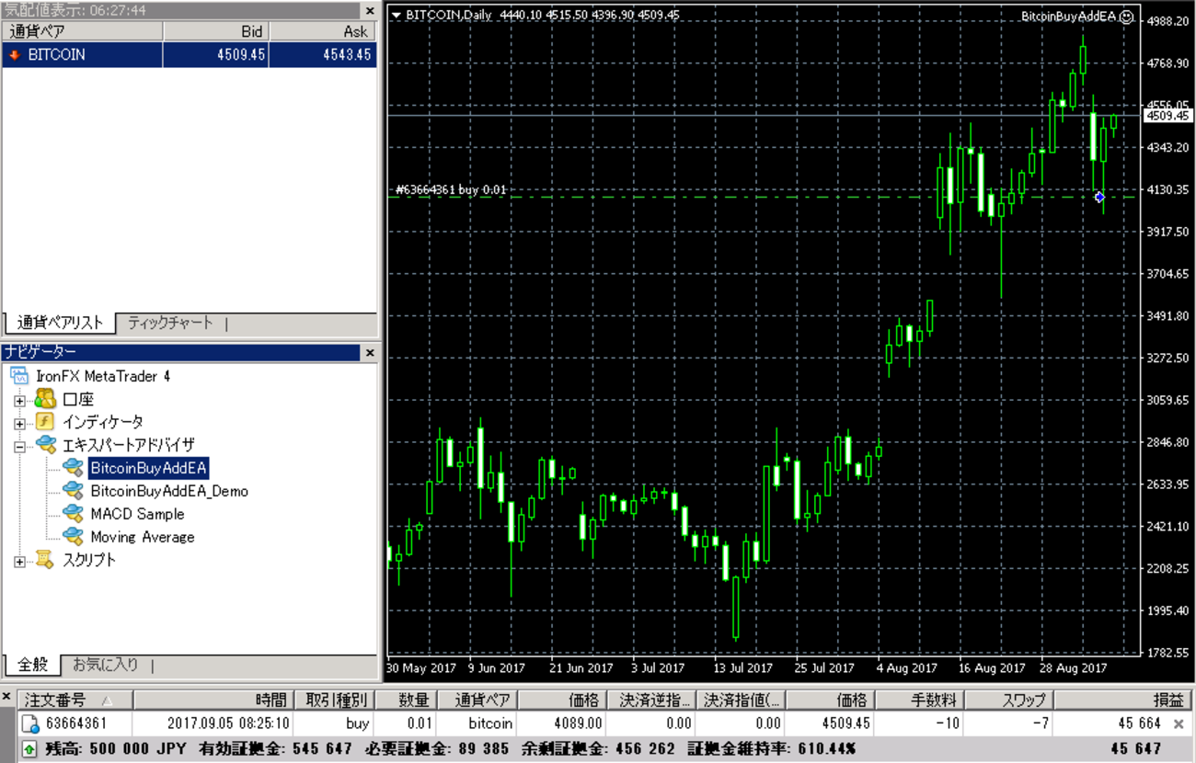Click the green balance arrow icon
The height and width of the screenshot is (763, 1196).
[x=29, y=749]
